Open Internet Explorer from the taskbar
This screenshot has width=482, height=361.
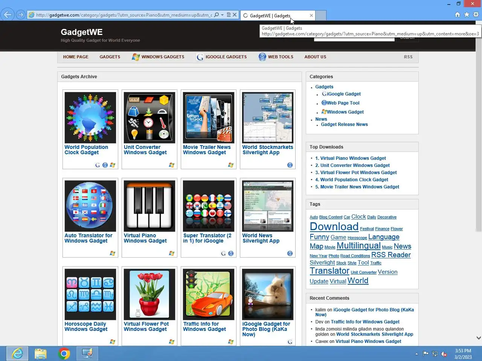(17, 353)
